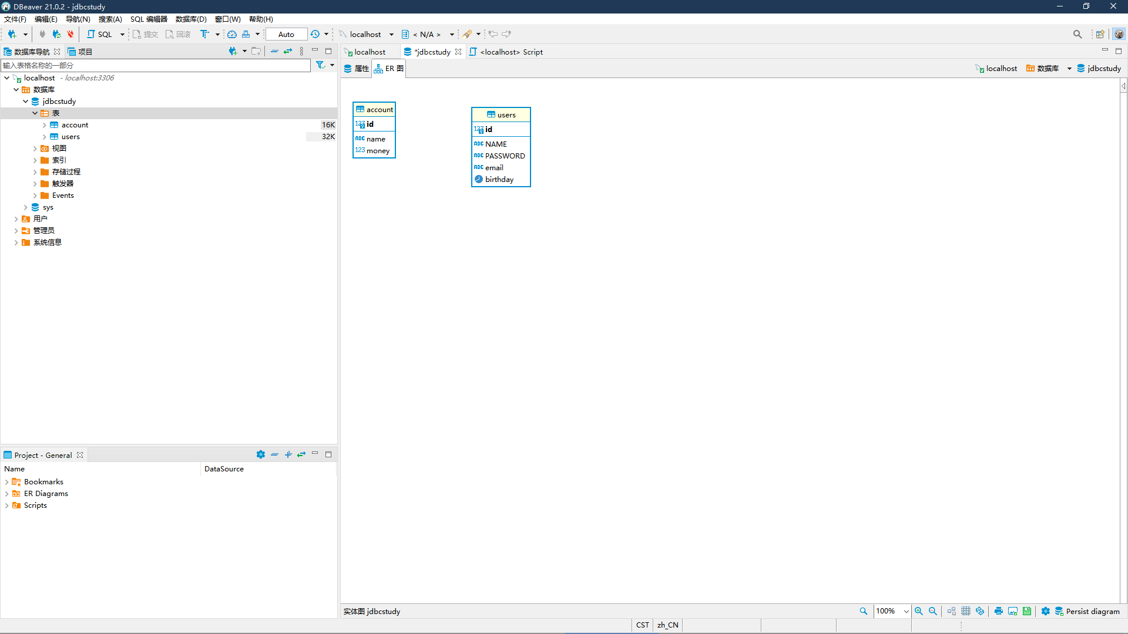Expand the account table node
Viewport: 1128px width, 634px height.
[x=44, y=125]
